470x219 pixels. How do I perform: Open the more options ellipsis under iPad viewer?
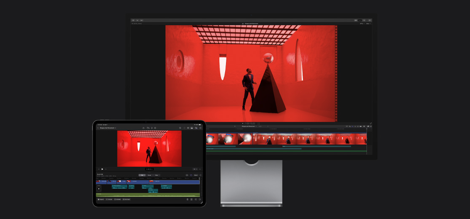click(200, 169)
